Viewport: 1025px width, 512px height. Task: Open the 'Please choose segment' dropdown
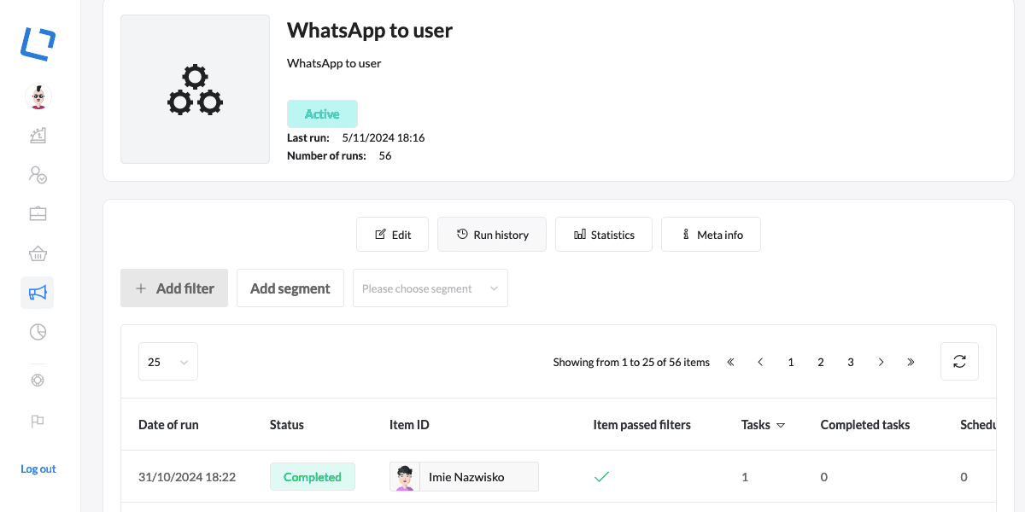[x=430, y=288]
